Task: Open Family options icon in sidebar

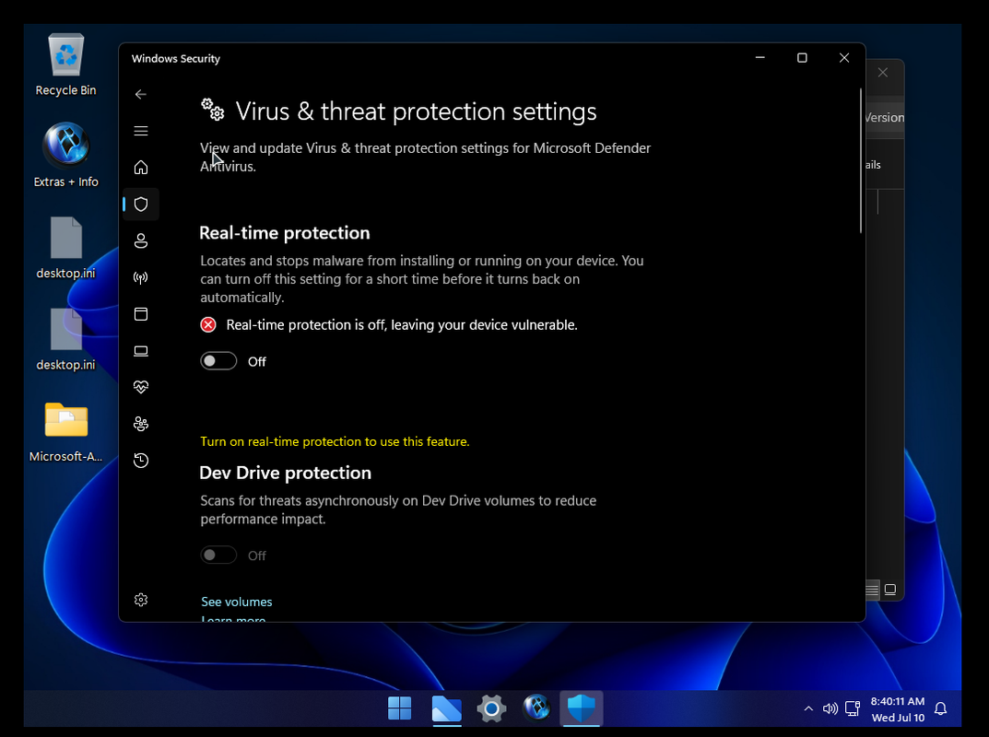Action: [141, 424]
